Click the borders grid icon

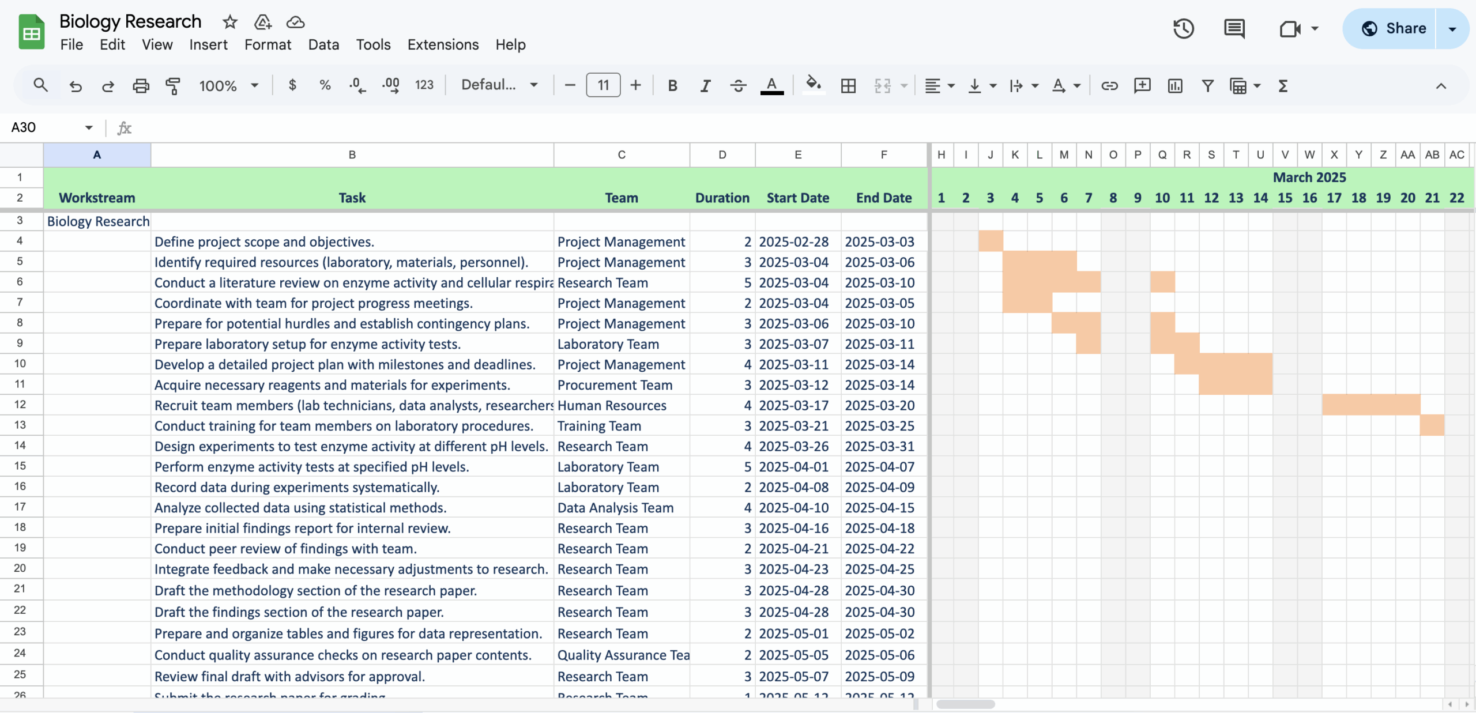[x=848, y=86]
